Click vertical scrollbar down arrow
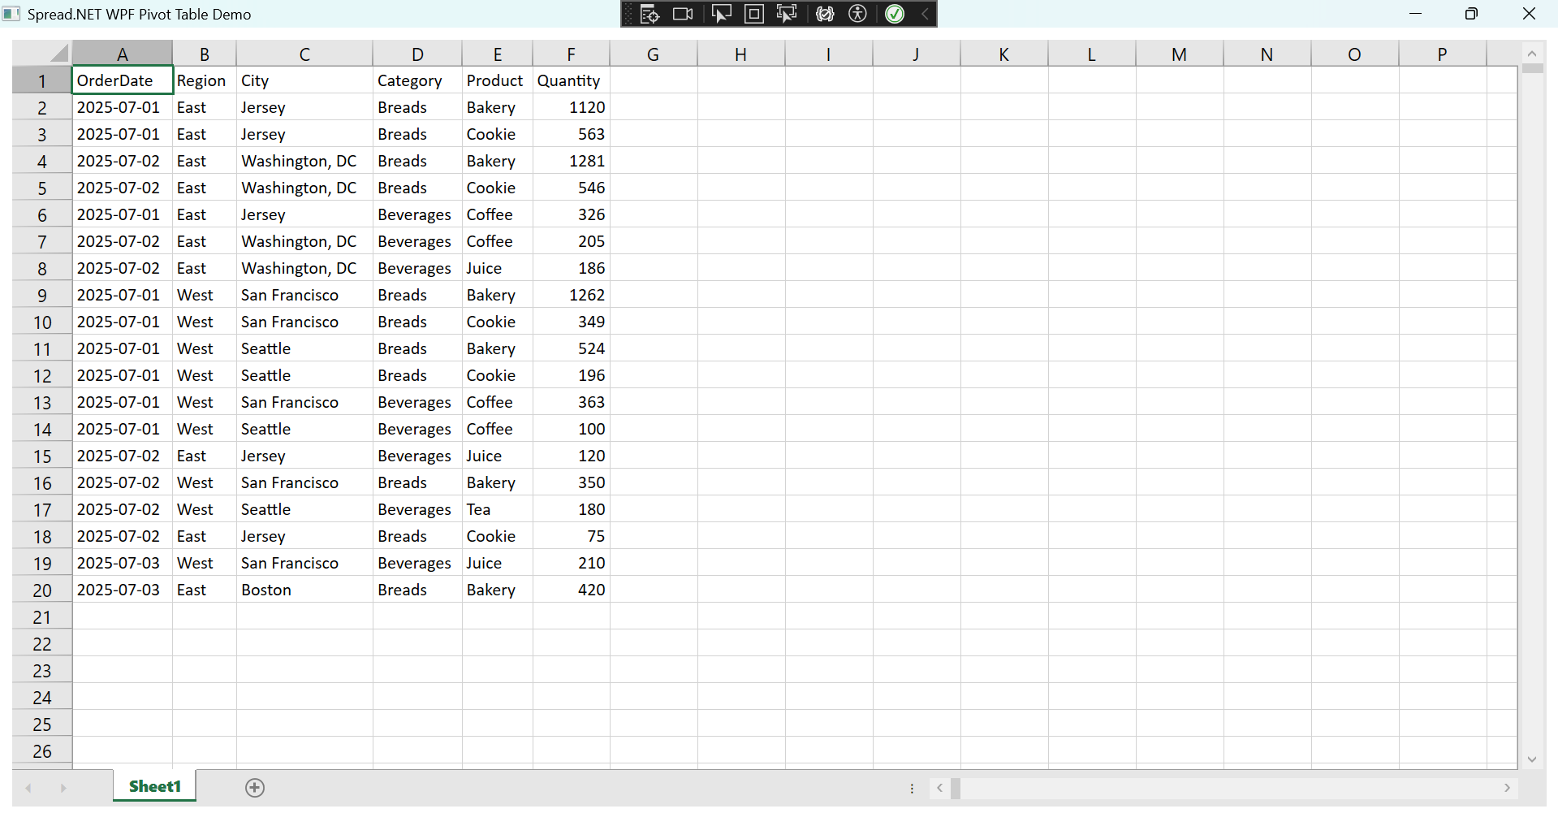 [1532, 759]
